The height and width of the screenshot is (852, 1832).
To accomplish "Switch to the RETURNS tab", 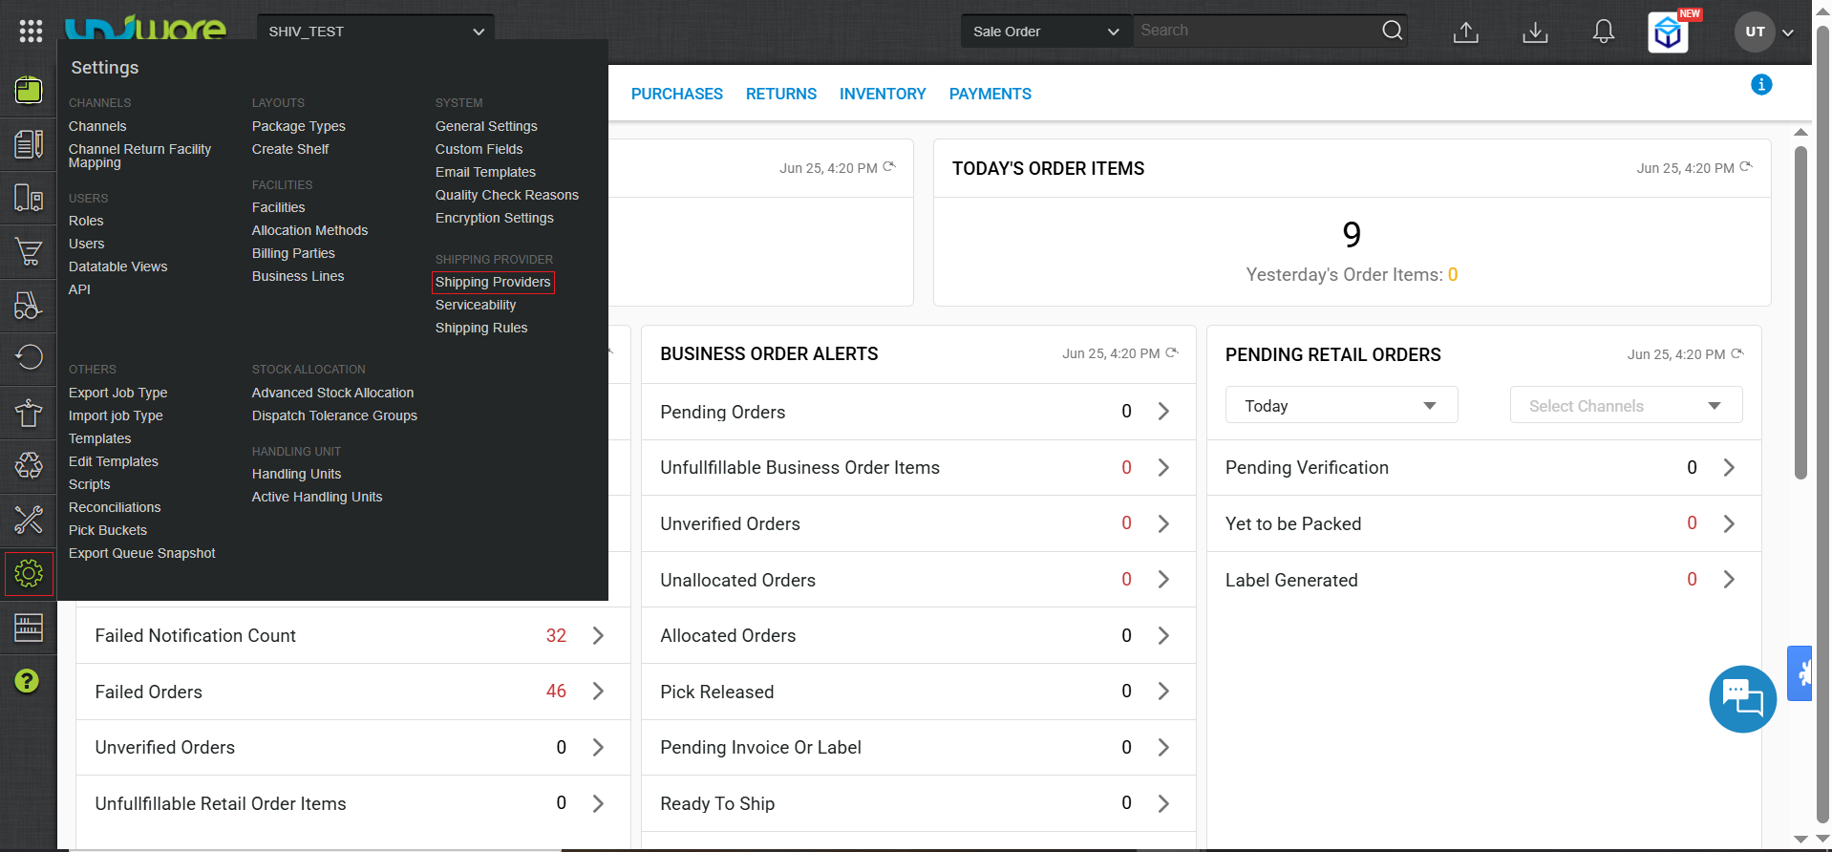I will tap(781, 94).
